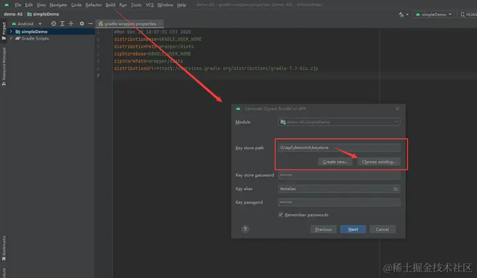
Task: Click the Key store password field
Action: click(x=339, y=175)
